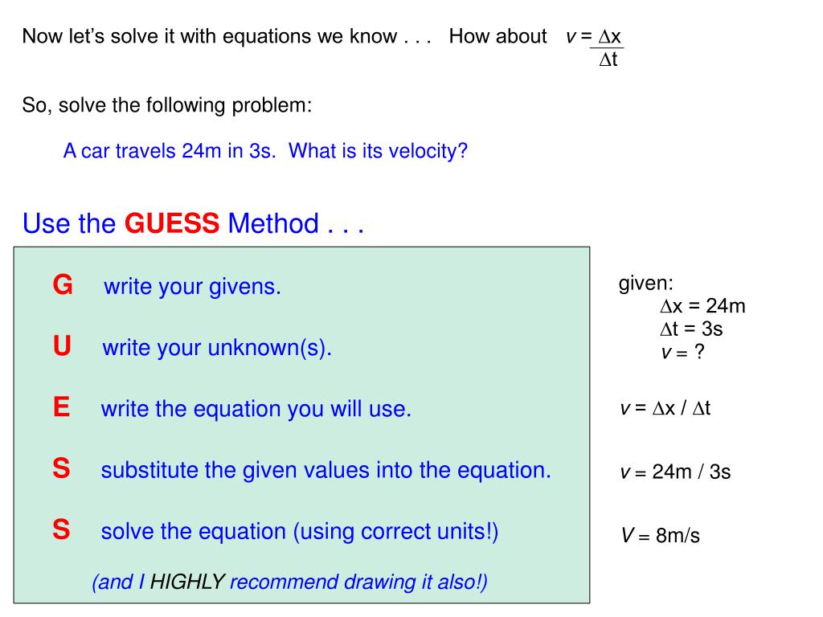The width and height of the screenshot is (823, 617).
Task: Select the text 'write your unknown(s).'
Action: (x=217, y=348)
